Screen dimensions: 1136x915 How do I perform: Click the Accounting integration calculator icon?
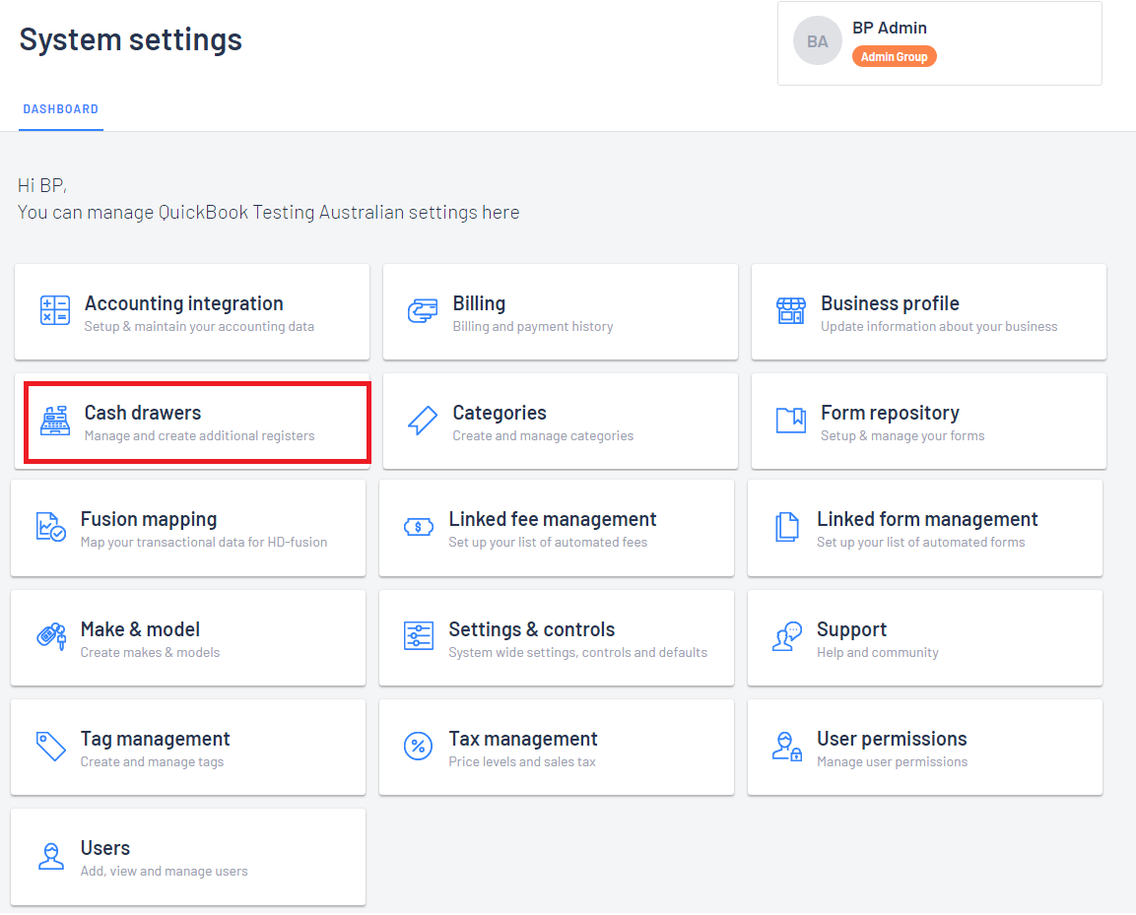(x=55, y=310)
